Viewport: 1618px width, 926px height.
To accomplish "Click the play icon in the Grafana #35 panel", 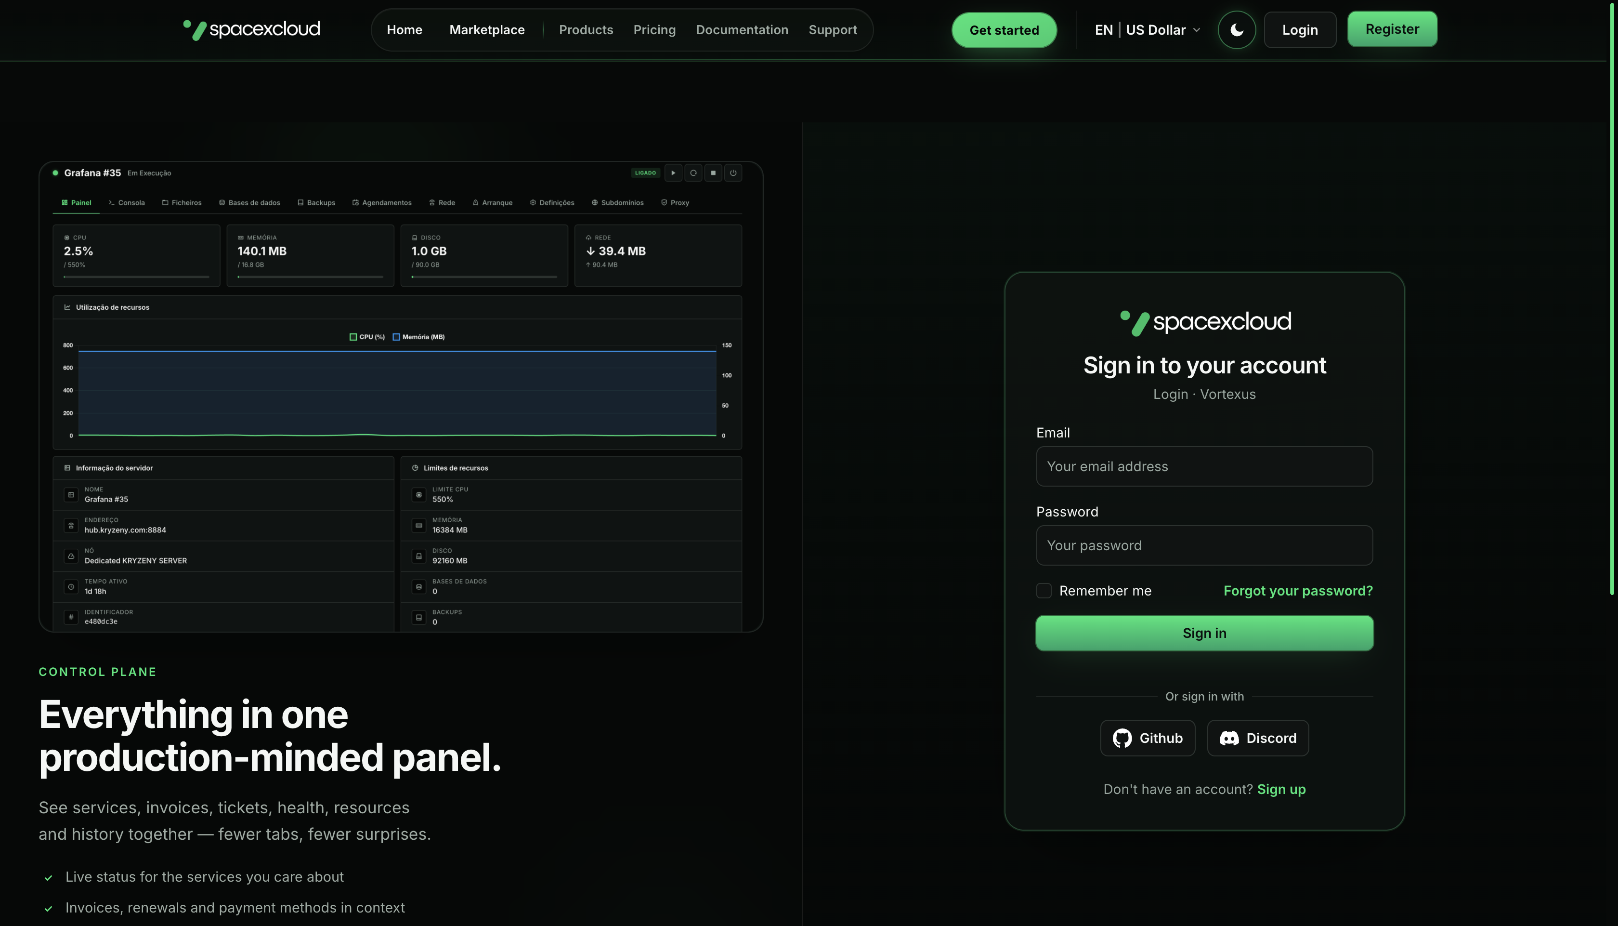I will coord(673,173).
